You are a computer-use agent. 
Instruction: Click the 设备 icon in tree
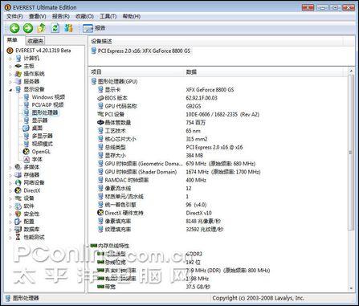(x=18, y=198)
